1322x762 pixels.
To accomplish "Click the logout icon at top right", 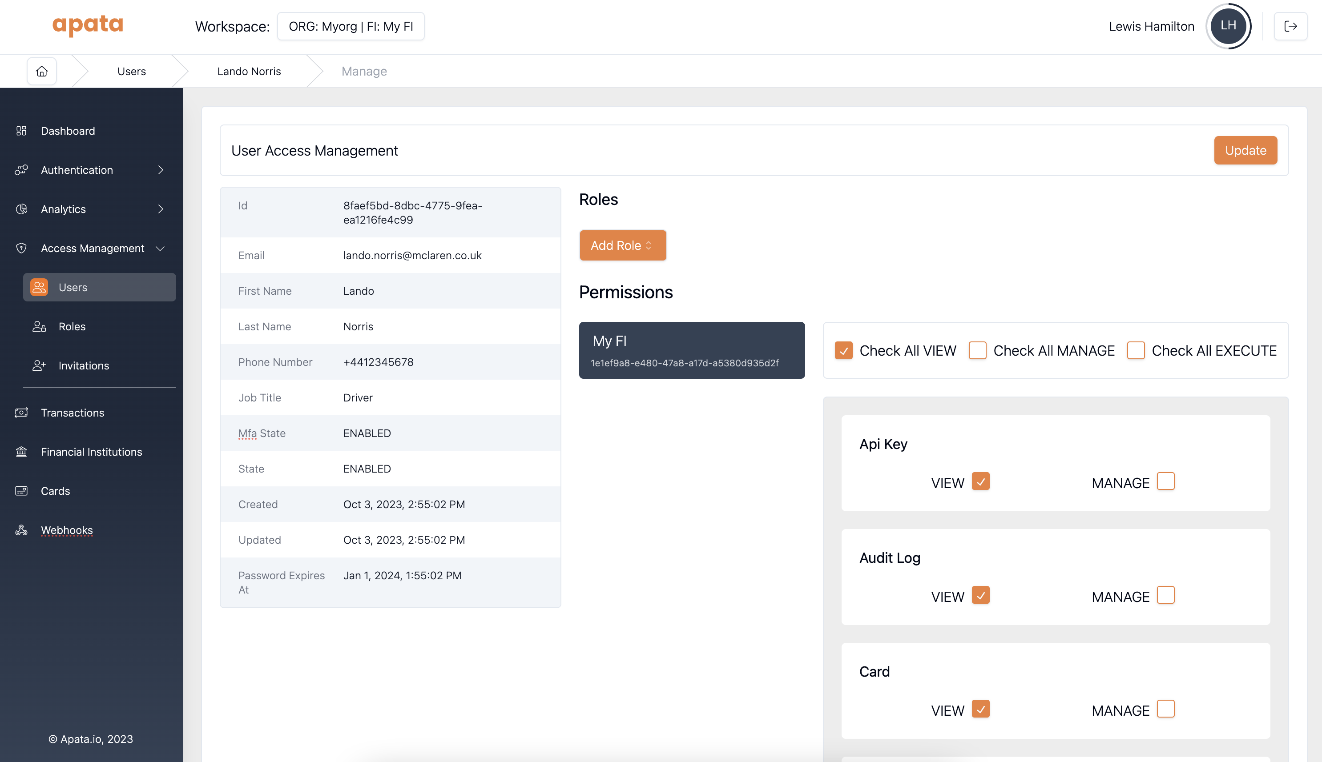I will [x=1290, y=26].
